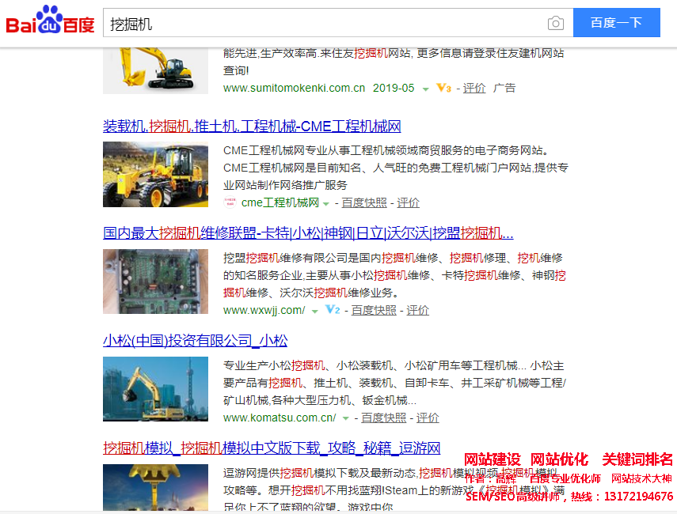Click the Baidu logo
This screenshot has height=514, width=677.
coord(50,23)
